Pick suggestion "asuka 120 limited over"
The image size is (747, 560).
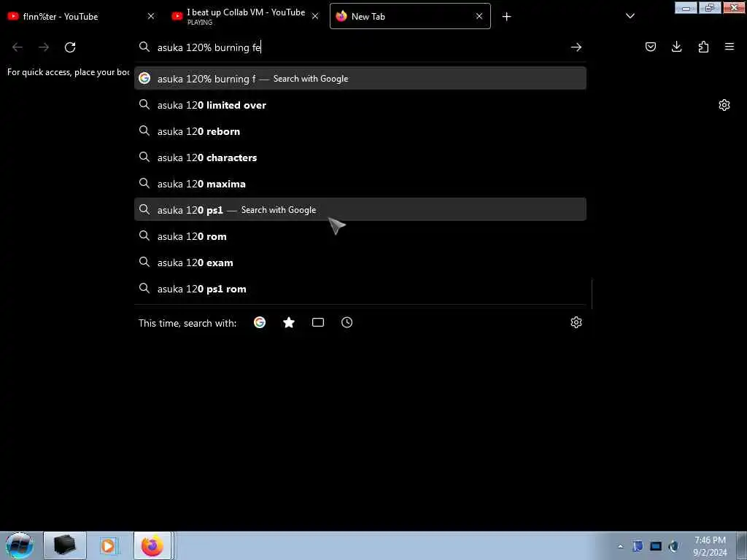[360, 105]
